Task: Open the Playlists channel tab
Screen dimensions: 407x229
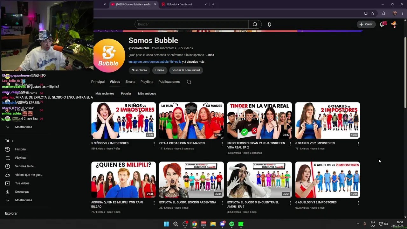Action: tap(147, 82)
